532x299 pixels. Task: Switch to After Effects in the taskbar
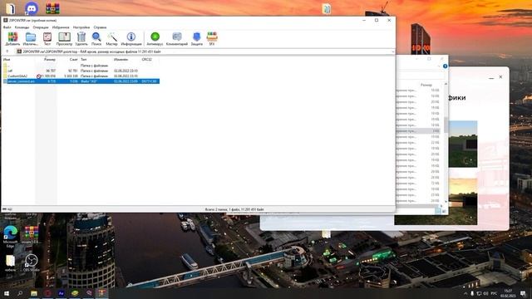[61, 293]
